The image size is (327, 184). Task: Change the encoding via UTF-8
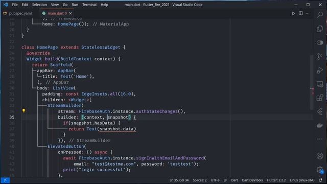pos(215,180)
